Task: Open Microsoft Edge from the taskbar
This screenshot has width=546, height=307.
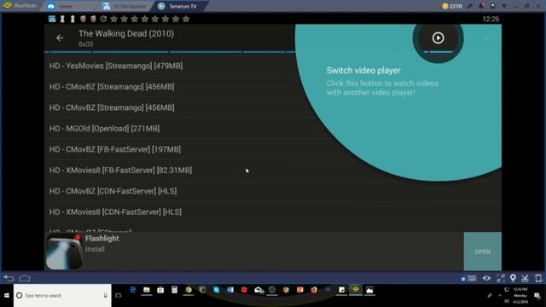Action: (133, 290)
